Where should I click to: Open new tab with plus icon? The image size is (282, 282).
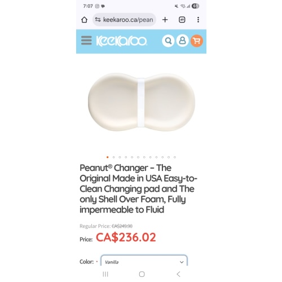pyautogui.click(x=165, y=20)
